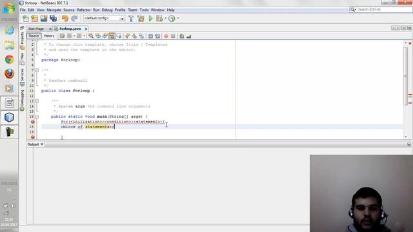The image size is (413, 232).
Task: Switch to History view button
Action: coord(49,36)
